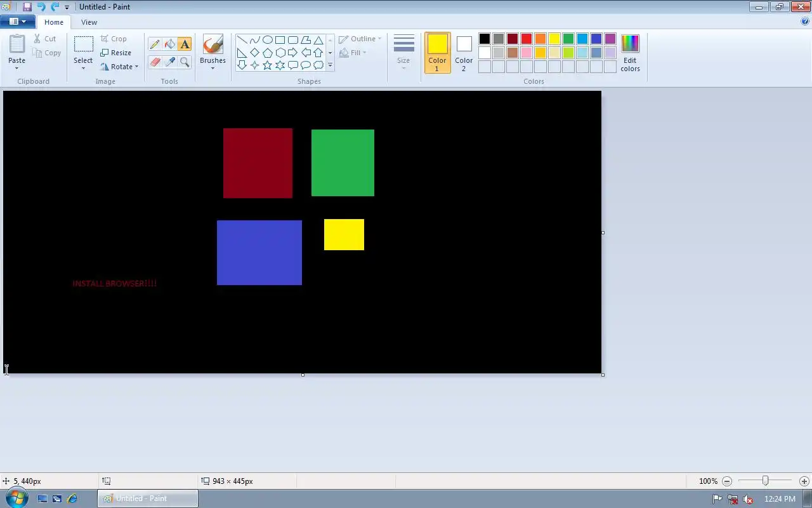The image size is (812, 508).
Task: Choose the Right triangle shape
Action: (x=242, y=53)
